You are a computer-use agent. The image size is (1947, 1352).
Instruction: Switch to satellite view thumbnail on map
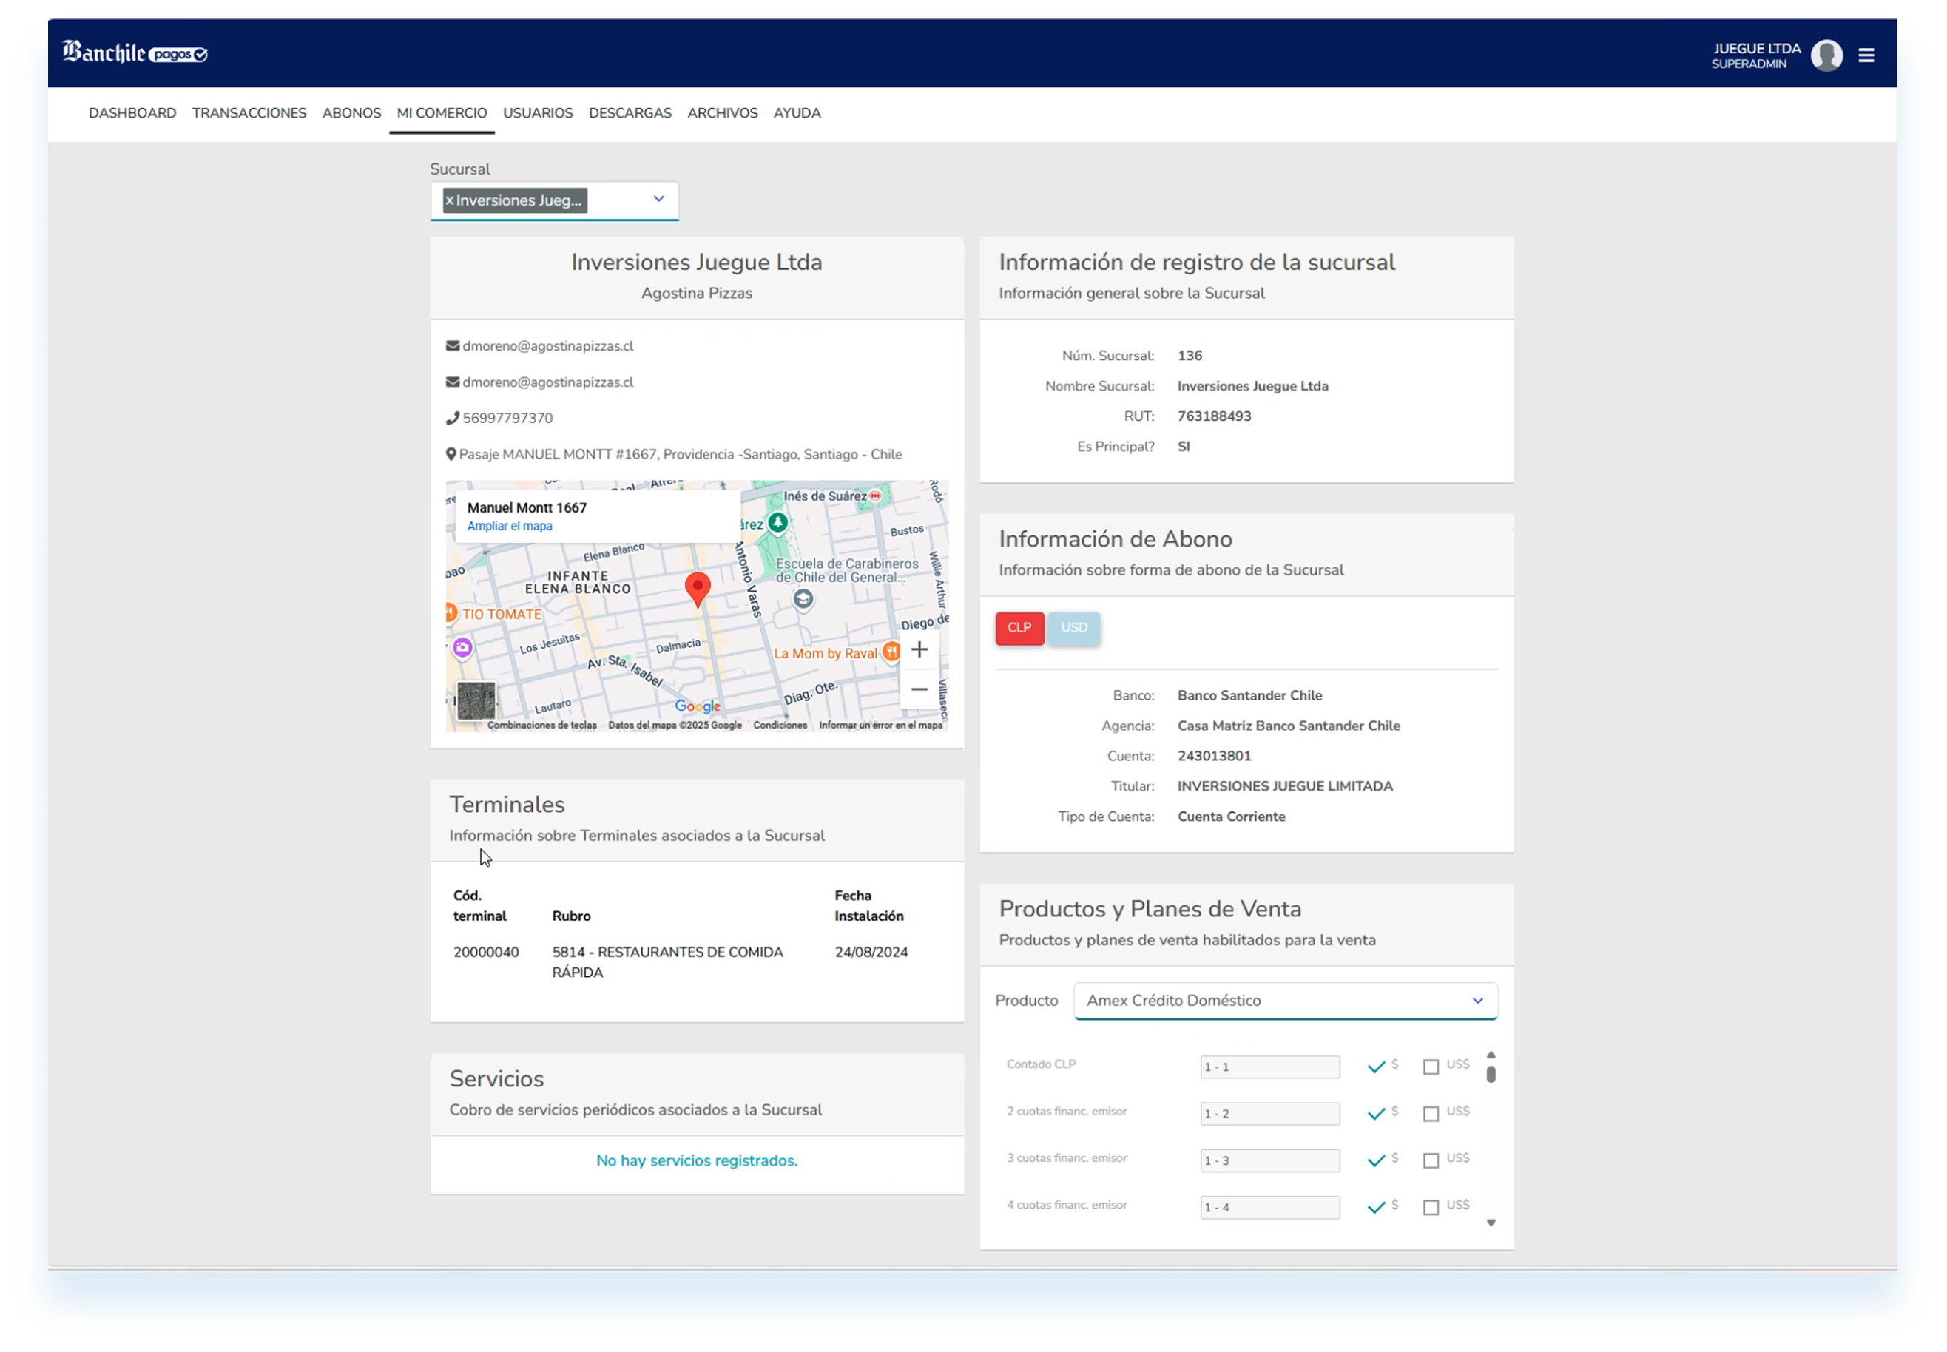pos(476,700)
